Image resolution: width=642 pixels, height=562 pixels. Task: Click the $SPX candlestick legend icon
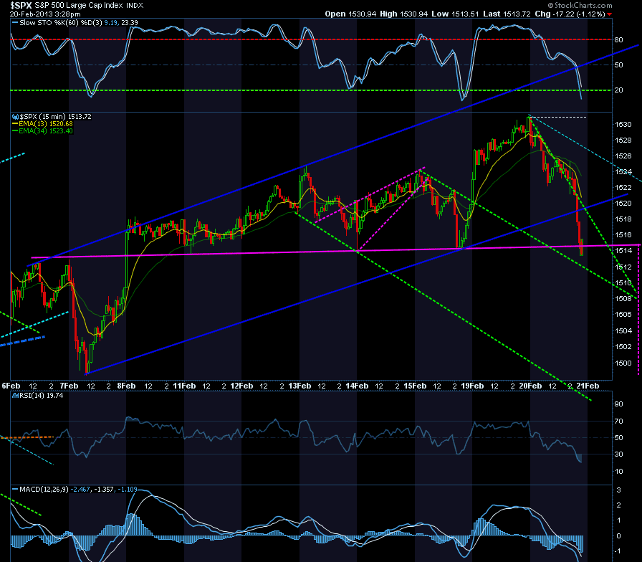click(16, 117)
